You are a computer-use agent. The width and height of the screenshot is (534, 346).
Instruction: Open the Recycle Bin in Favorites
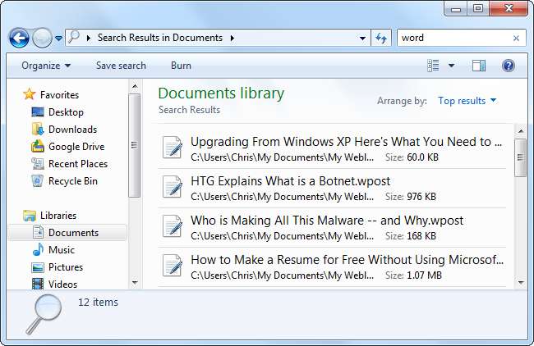72,181
